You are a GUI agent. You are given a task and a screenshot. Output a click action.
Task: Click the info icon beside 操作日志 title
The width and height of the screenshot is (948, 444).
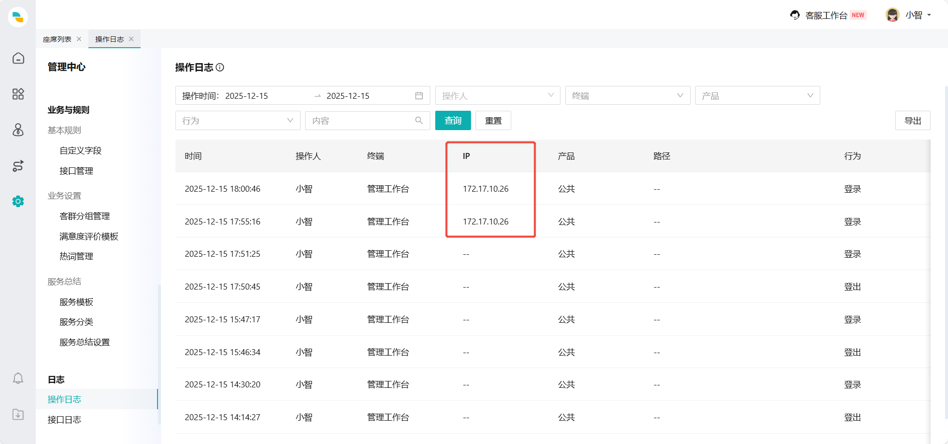click(x=220, y=68)
